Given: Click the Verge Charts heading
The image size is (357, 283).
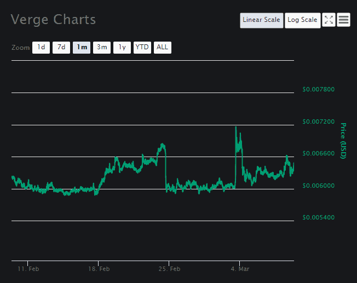Looking at the screenshot, I should [53, 20].
